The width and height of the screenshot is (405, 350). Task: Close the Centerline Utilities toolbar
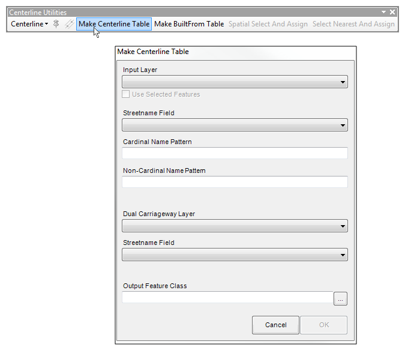click(392, 12)
